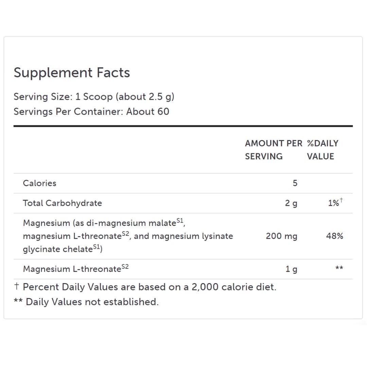Select the Servings Per Container text
367x367 pixels.
click(x=91, y=111)
